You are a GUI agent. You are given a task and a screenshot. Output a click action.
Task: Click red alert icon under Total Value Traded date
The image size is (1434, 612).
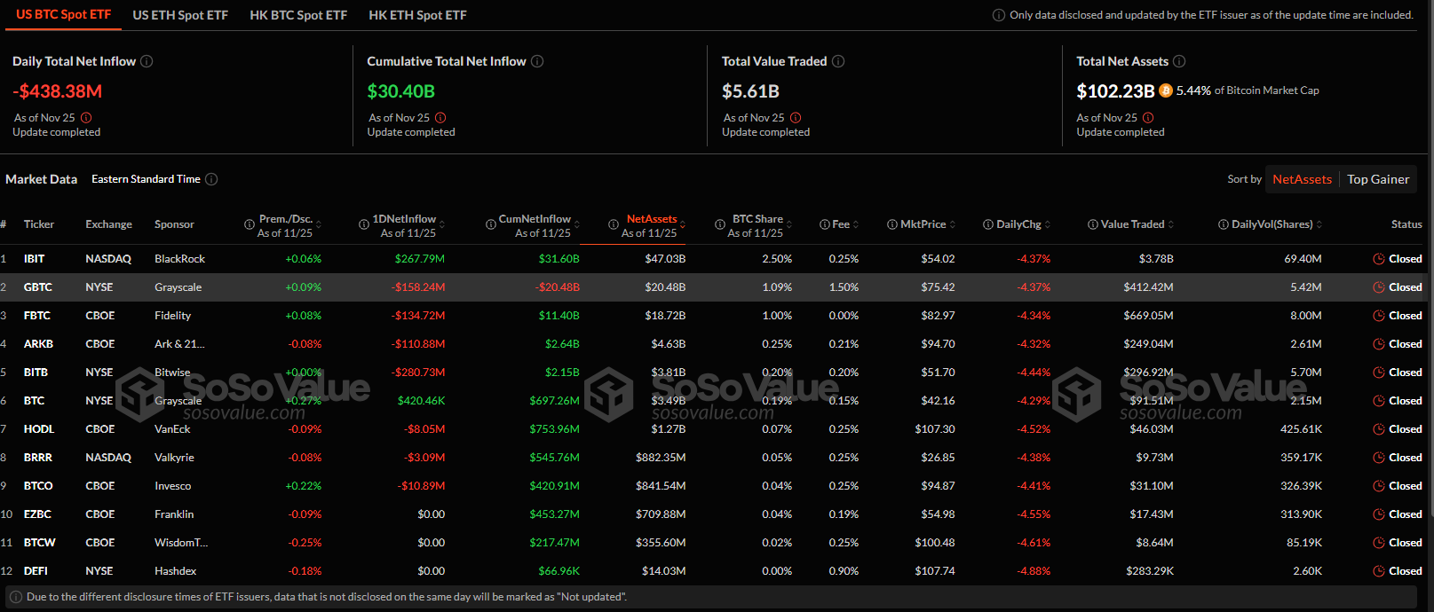tap(796, 118)
